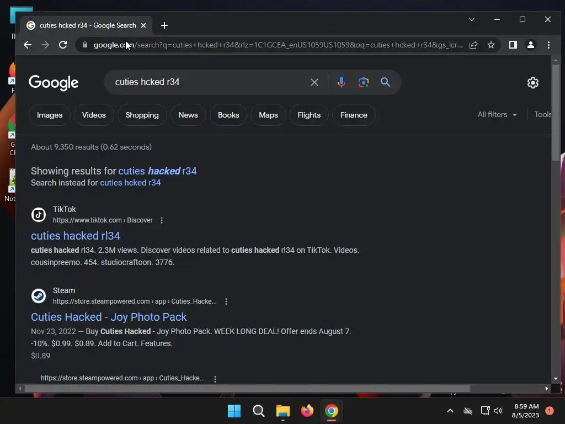Screen dimensions: 565x424
Task: Go to the Google logo homepage
Action: click(x=54, y=83)
